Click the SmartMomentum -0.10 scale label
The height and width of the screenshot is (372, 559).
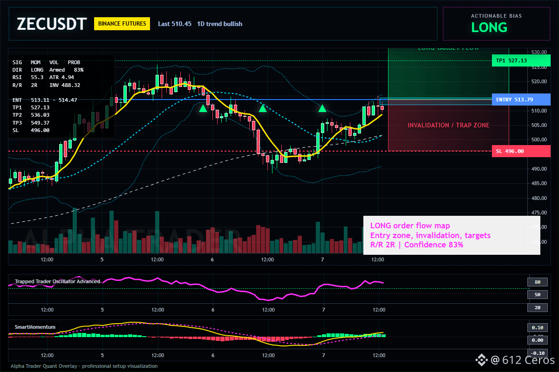[537, 353]
